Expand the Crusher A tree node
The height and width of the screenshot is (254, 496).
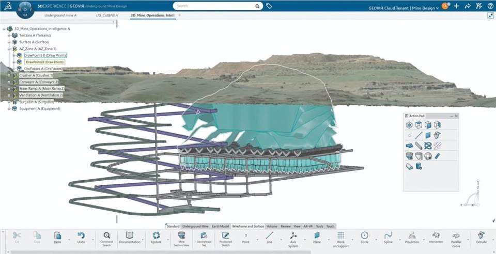[x=9, y=75]
